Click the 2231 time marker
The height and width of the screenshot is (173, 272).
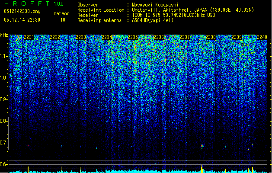pyautogui.click(x=29, y=37)
